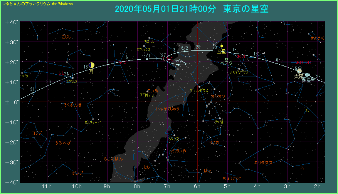This screenshot has height=194, width=338.
Task: Click the Pollux (ポルックス) star label
Action: 143,50
